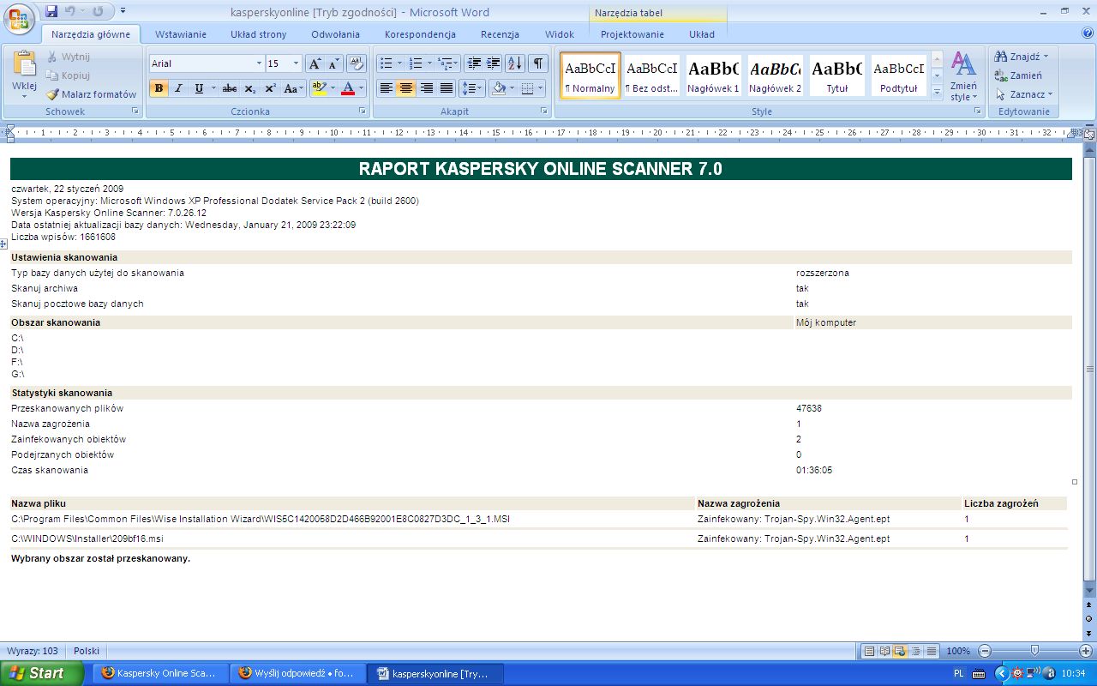The height and width of the screenshot is (686, 1097).
Task: Apply italic formatting
Action: pos(177,87)
